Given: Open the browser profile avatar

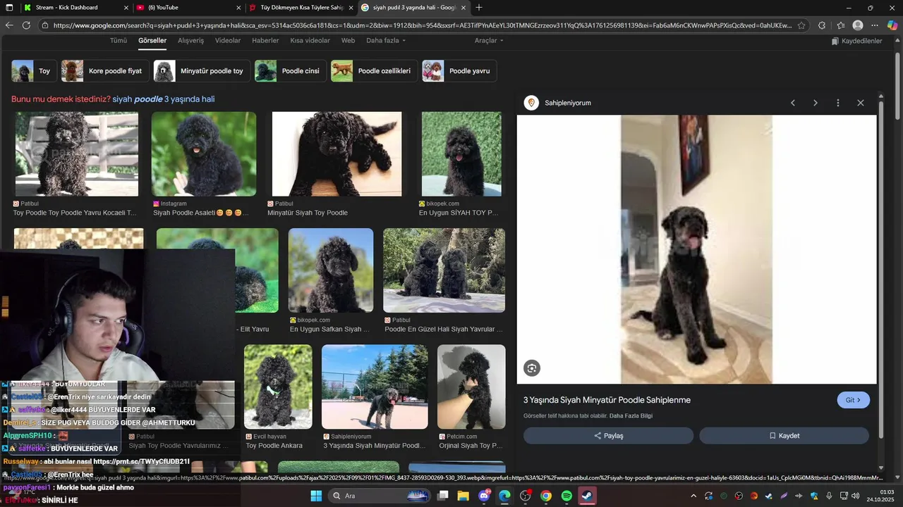Looking at the screenshot, I should pyautogui.click(x=858, y=25).
